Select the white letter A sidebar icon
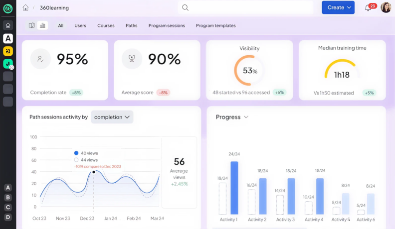Viewport: 395px width, 229px height. (x=8, y=38)
